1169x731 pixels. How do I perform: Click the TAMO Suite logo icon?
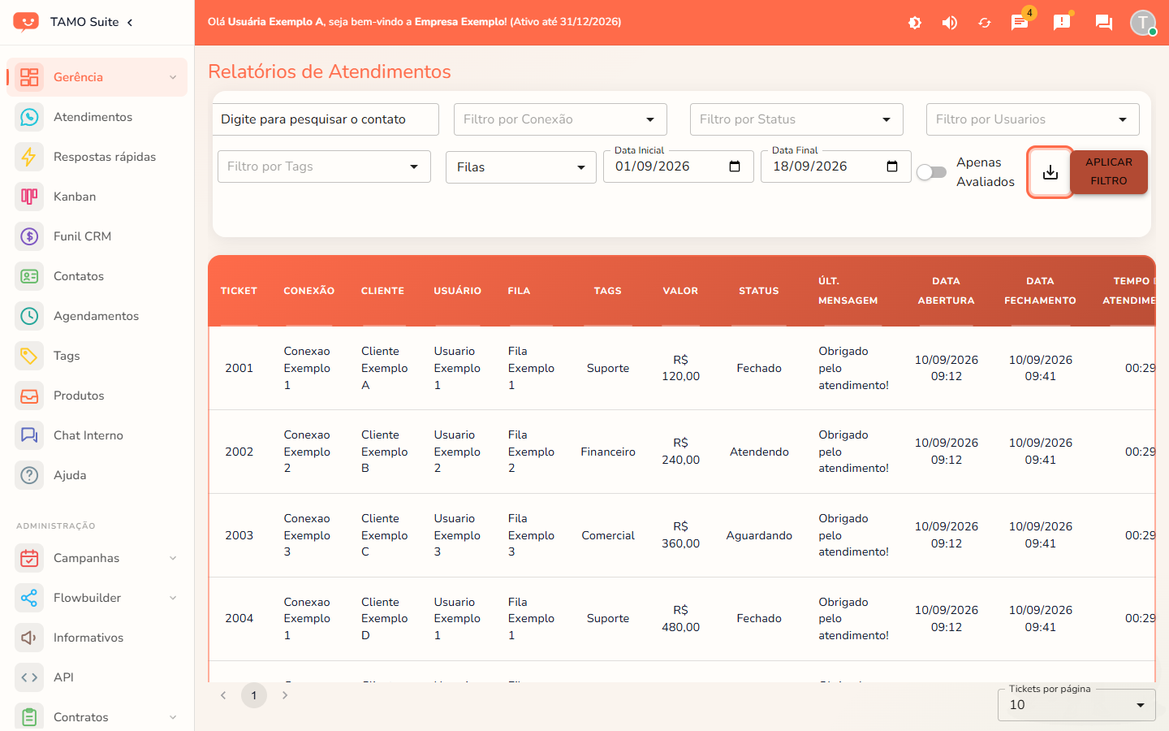pos(26,22)
